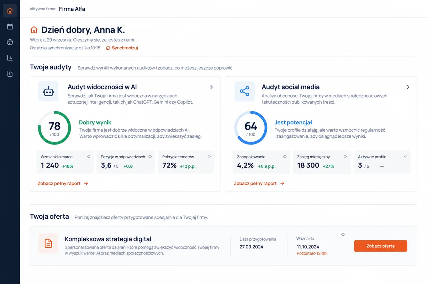The image size is (427, 284).
Task: Click the 1 240 brand mentions value
Action: (x=50, y=165)
